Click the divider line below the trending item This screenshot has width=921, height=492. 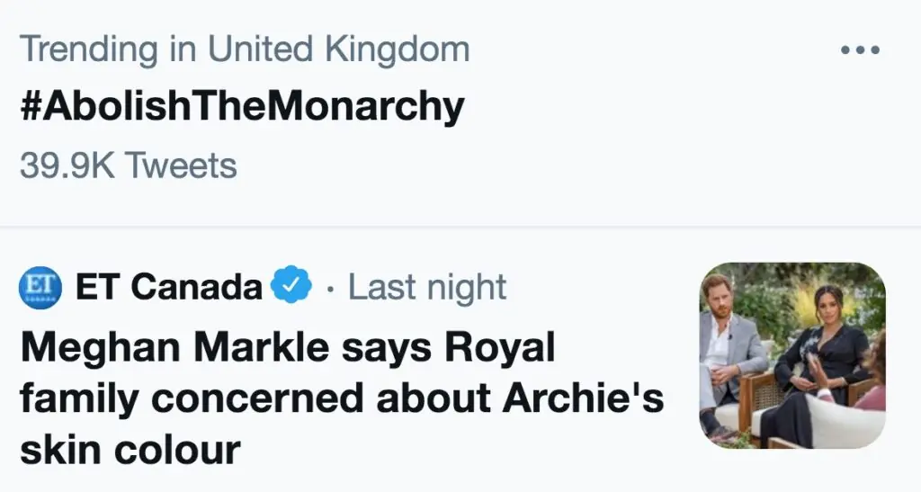(460, 227)
